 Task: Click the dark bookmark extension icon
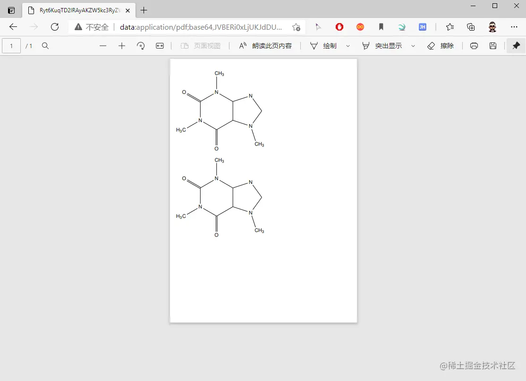[x=381, y=27]
